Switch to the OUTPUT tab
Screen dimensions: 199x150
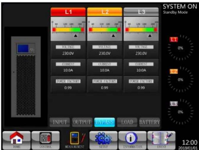(x=82, y=122)
